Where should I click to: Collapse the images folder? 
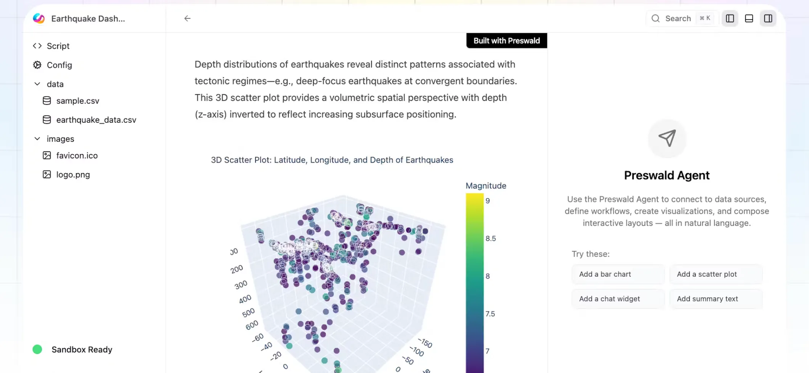coord(37,139)
